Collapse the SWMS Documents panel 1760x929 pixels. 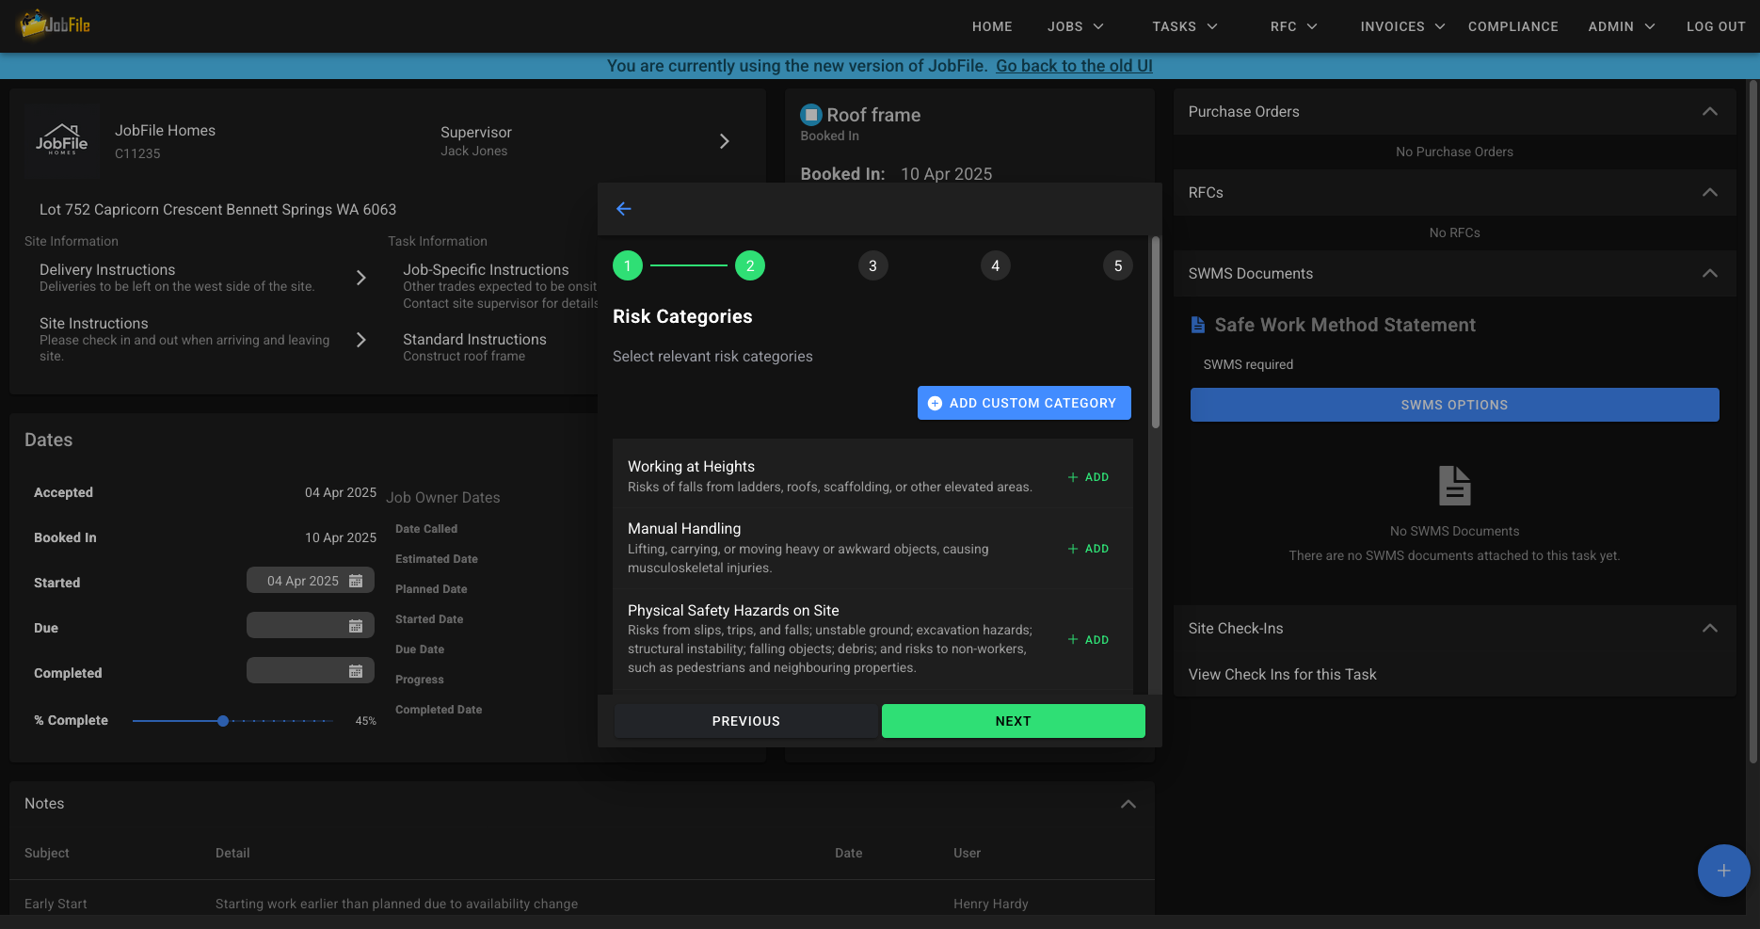pyautogui.click(x=1710, y=273)
